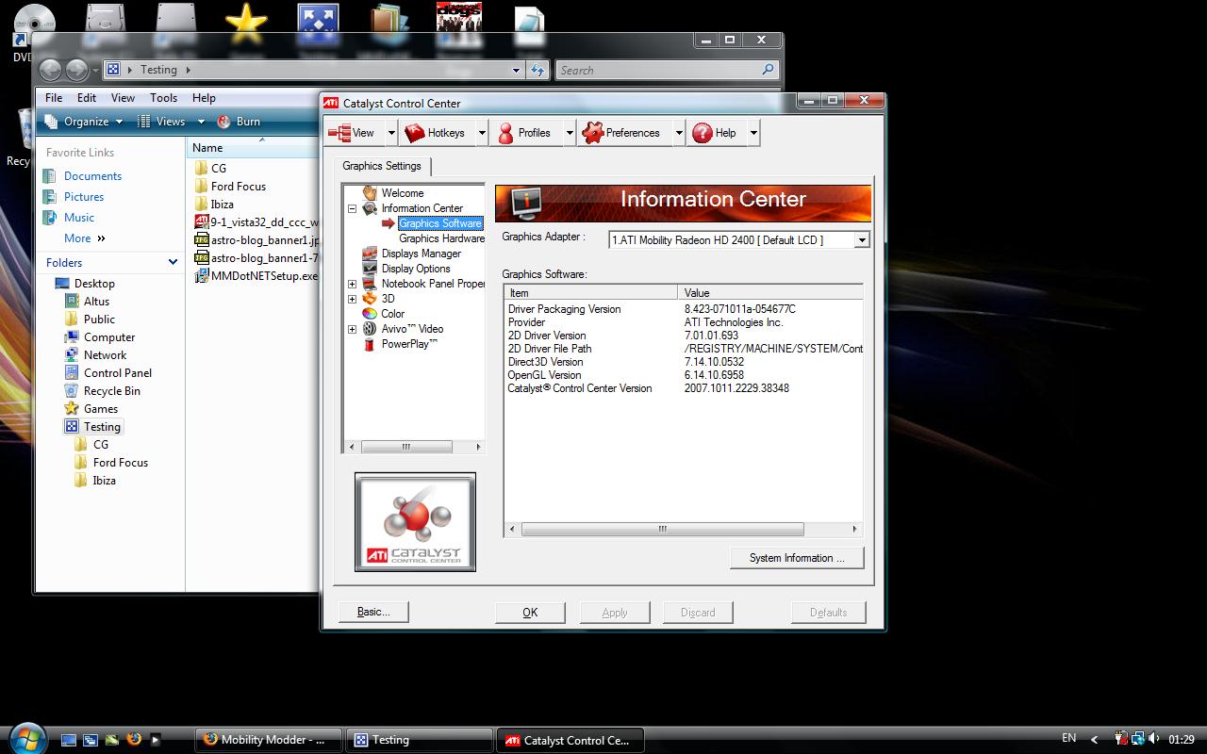This screenshot has height=754, width=1207.
Task: Select the Graphics Settings tab
Action: [382, 166]
